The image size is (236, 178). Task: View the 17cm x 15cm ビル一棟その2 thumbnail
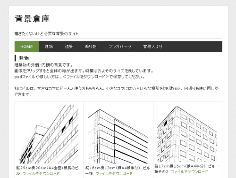[x=187, y=134]
